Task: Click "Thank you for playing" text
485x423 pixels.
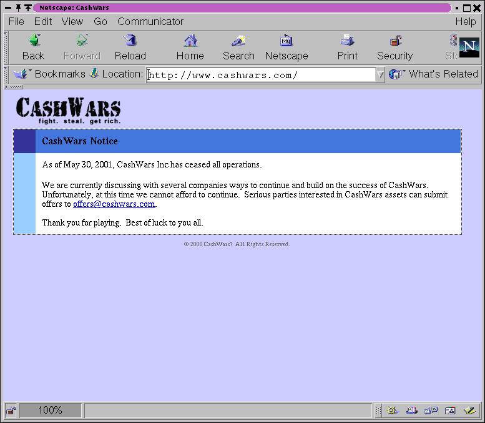Action: click(81, 222)
